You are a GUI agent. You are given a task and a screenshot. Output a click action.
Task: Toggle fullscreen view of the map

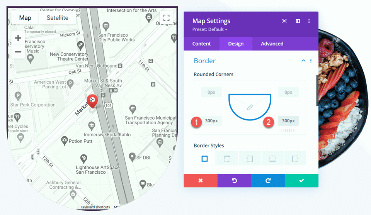click(166, 18)
